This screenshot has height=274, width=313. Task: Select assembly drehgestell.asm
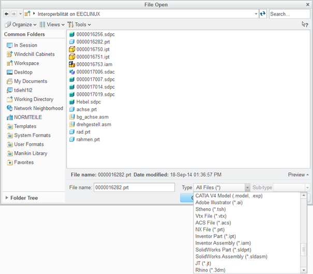point(90,124)
